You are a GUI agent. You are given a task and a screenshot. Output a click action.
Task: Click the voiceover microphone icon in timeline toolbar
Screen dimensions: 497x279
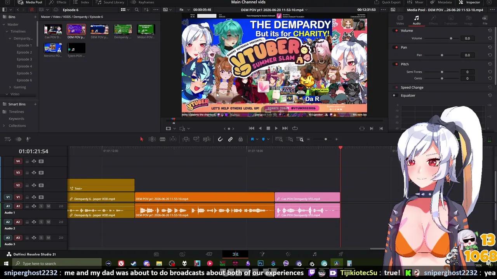[x=28, y=139]
